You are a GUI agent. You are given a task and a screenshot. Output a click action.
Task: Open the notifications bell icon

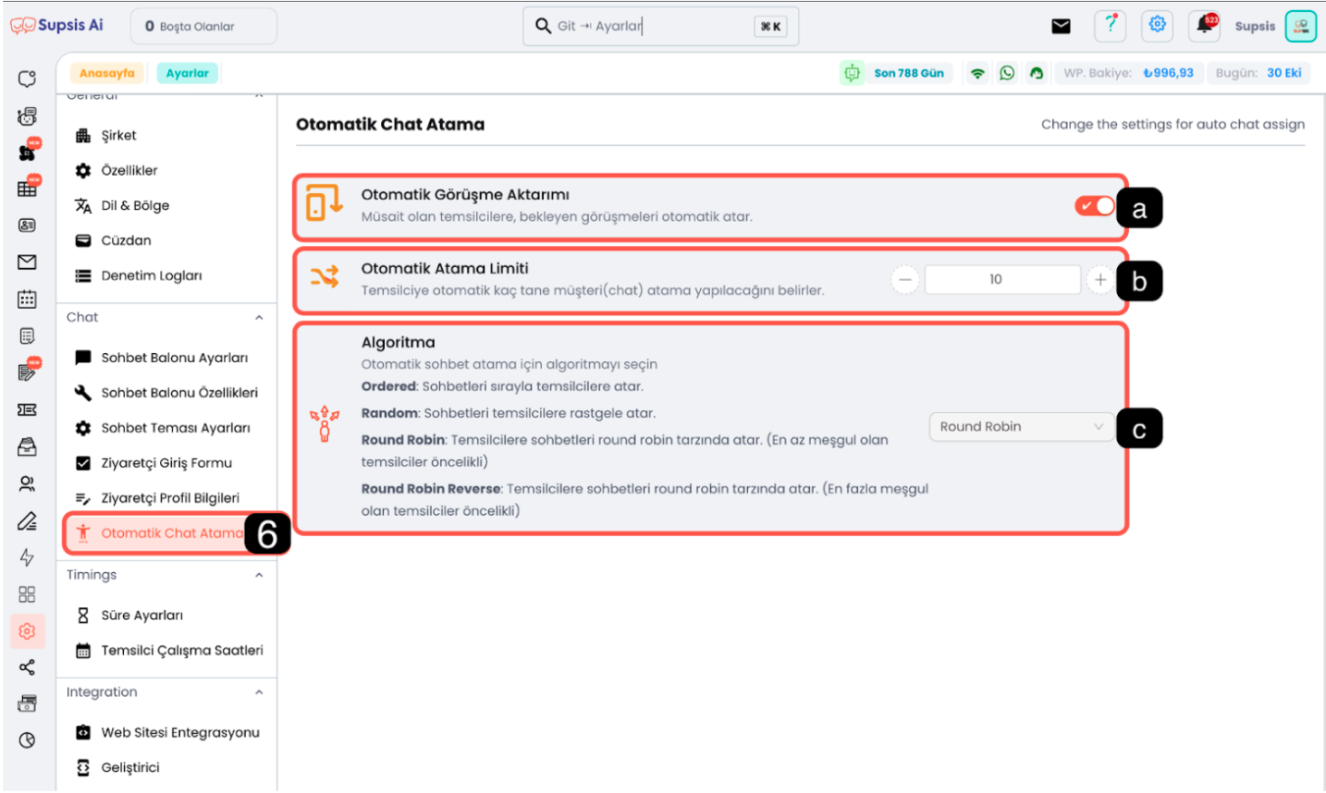coord(1206,25)
